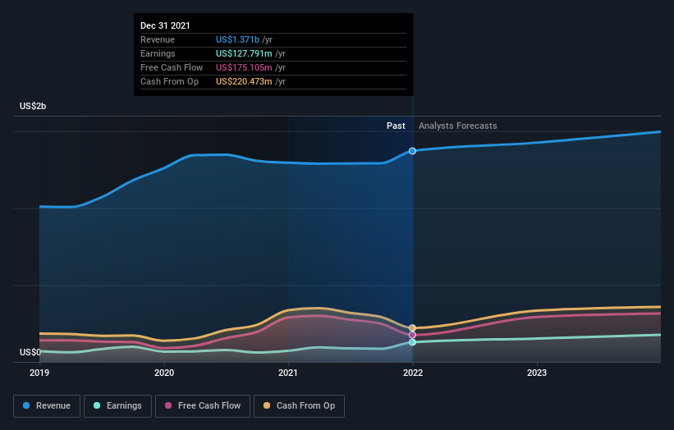Click the Past section label
This screenshot has width=674, height=430.
pos(396,126)
